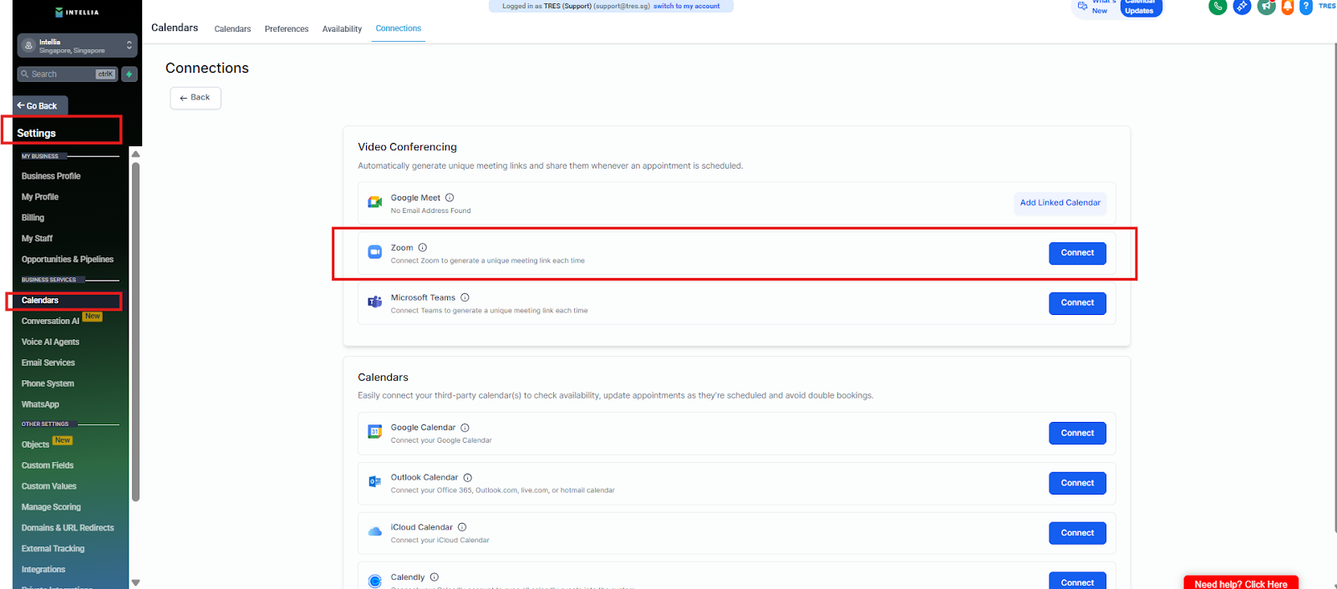Viewport: 1337px width, 589px height.
Task: Open the megaphone announcements icon
Action: tap(1267, 7)
